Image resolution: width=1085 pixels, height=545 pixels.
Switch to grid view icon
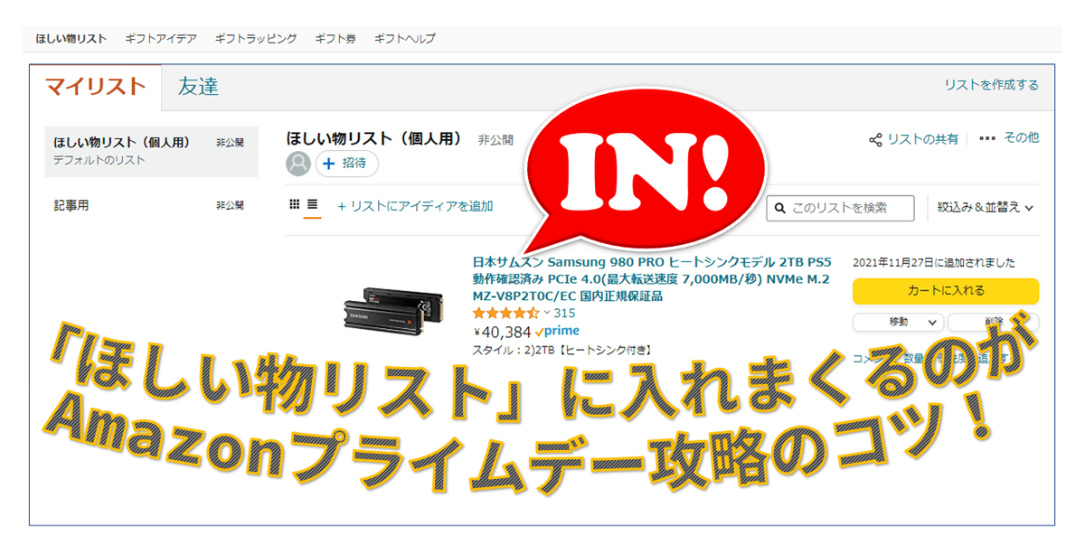point(294,205)
